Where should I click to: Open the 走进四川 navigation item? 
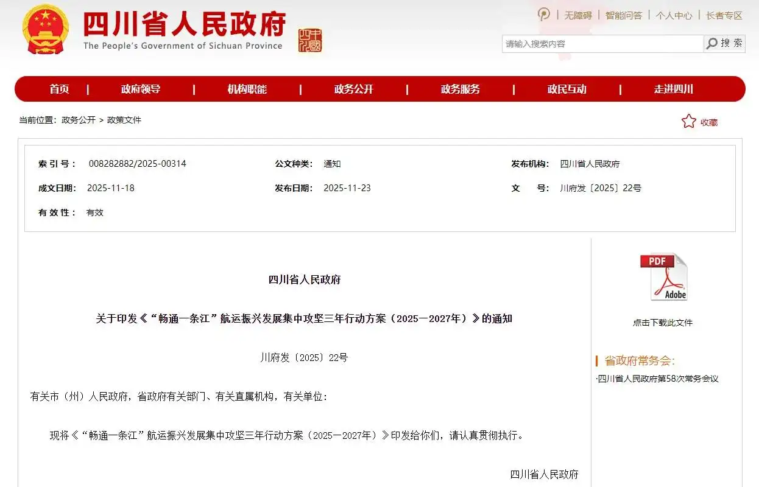click(x=673, y=89)
